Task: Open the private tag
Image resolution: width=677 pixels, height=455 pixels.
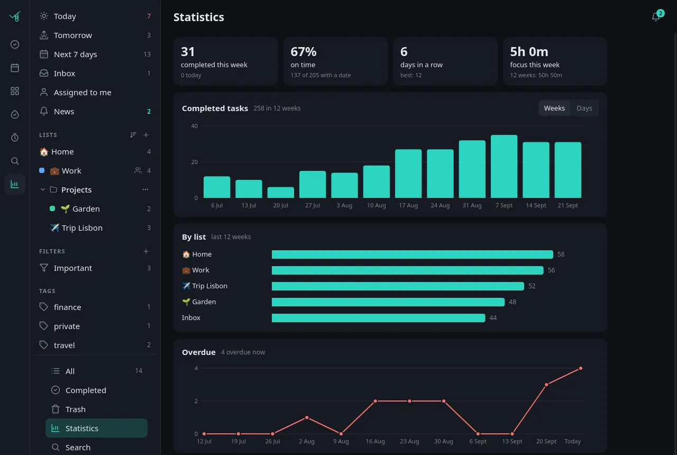Action: (95, 326)
